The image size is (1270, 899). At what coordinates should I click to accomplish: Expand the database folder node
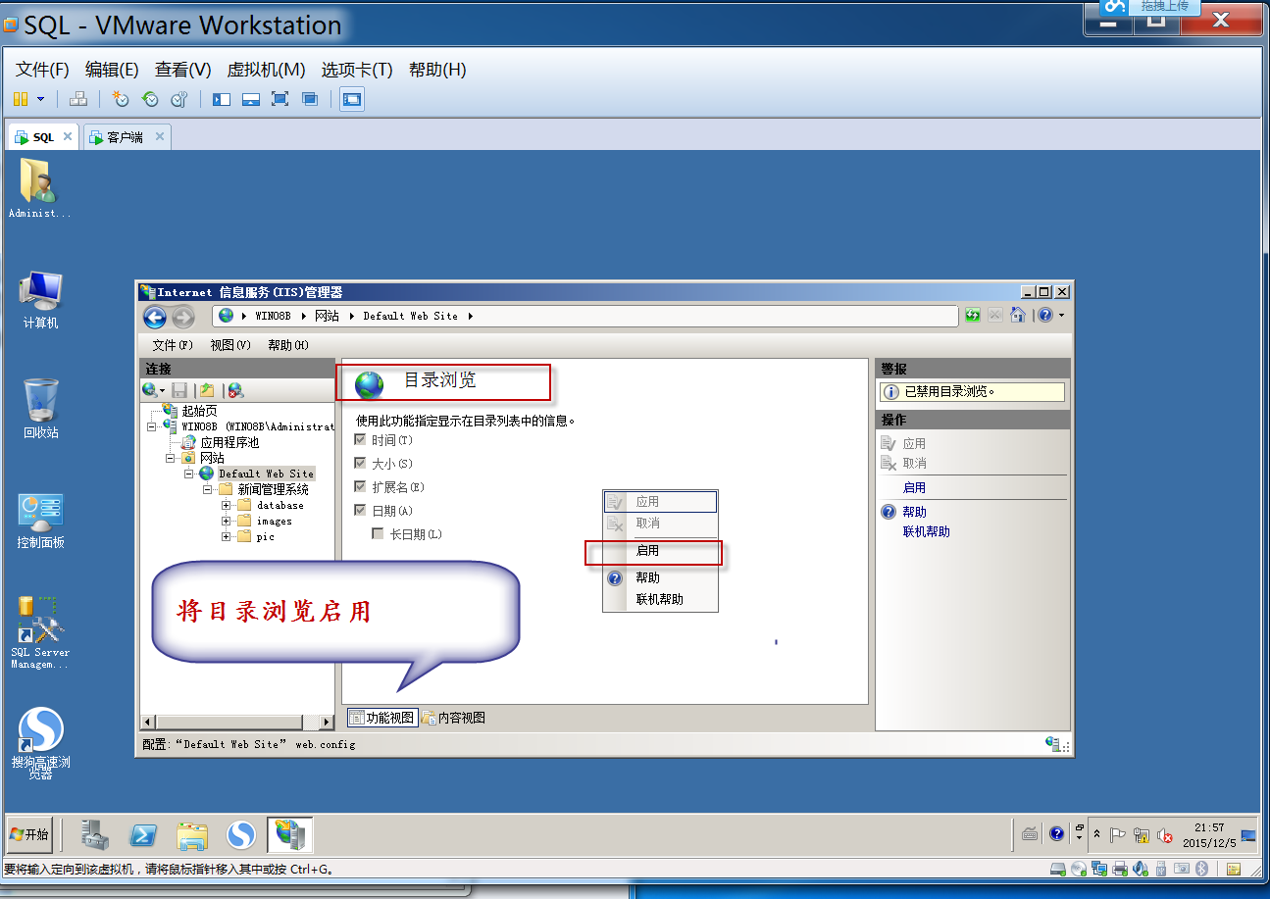coord(227,506)
